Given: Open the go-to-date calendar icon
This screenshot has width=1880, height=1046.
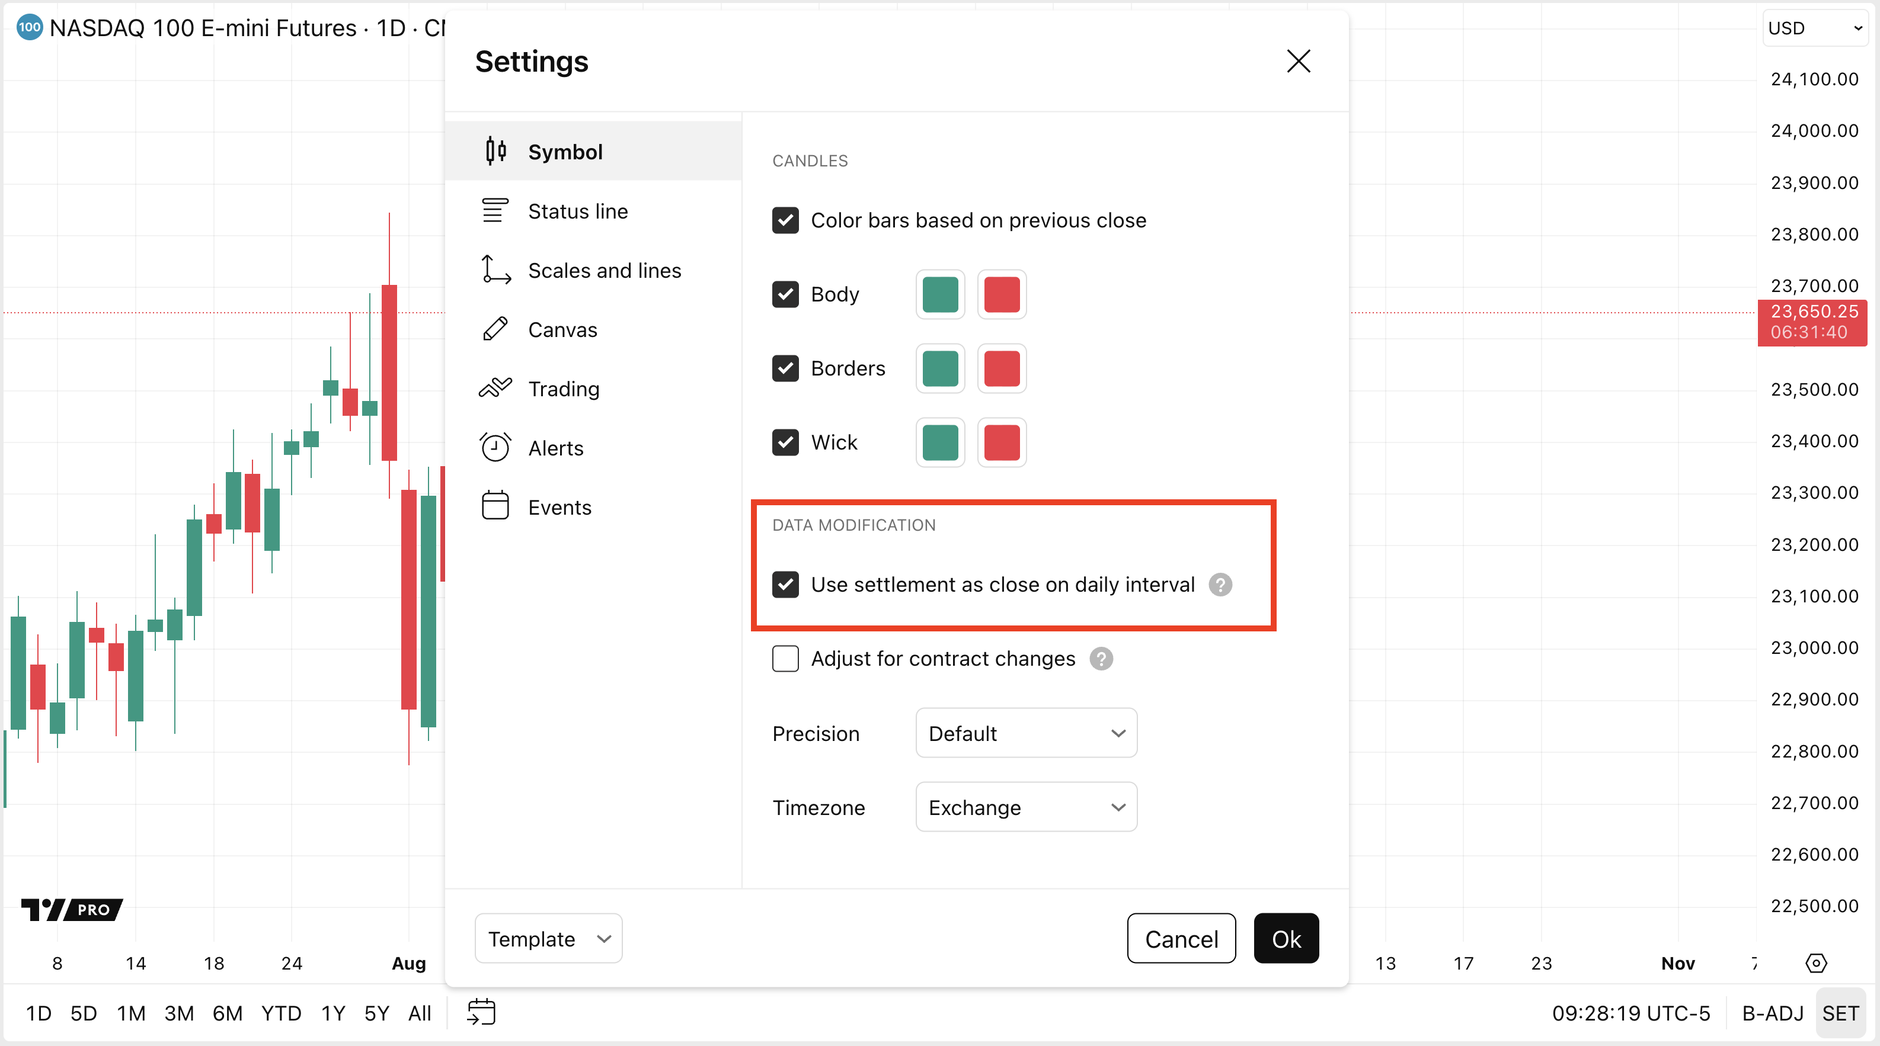Looking at the screenshot, I should tap(482, 1012).
